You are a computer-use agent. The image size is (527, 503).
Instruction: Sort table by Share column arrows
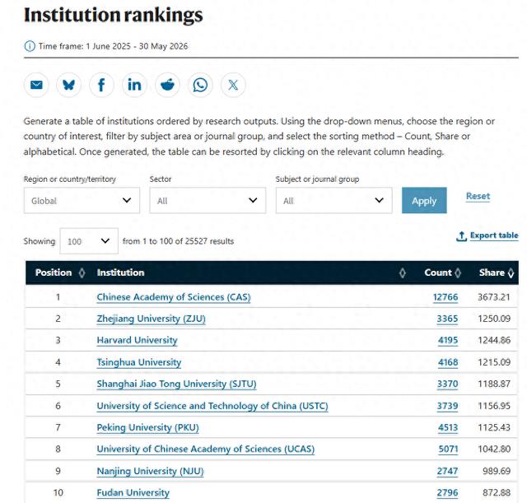coord(511,272)
